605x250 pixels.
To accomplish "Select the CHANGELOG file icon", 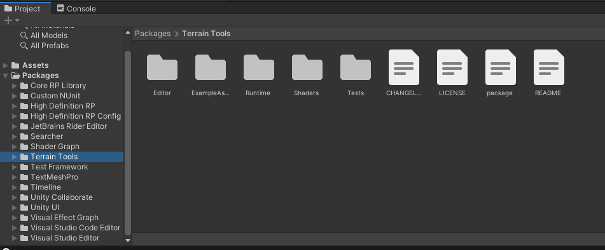I will (404, 67).
